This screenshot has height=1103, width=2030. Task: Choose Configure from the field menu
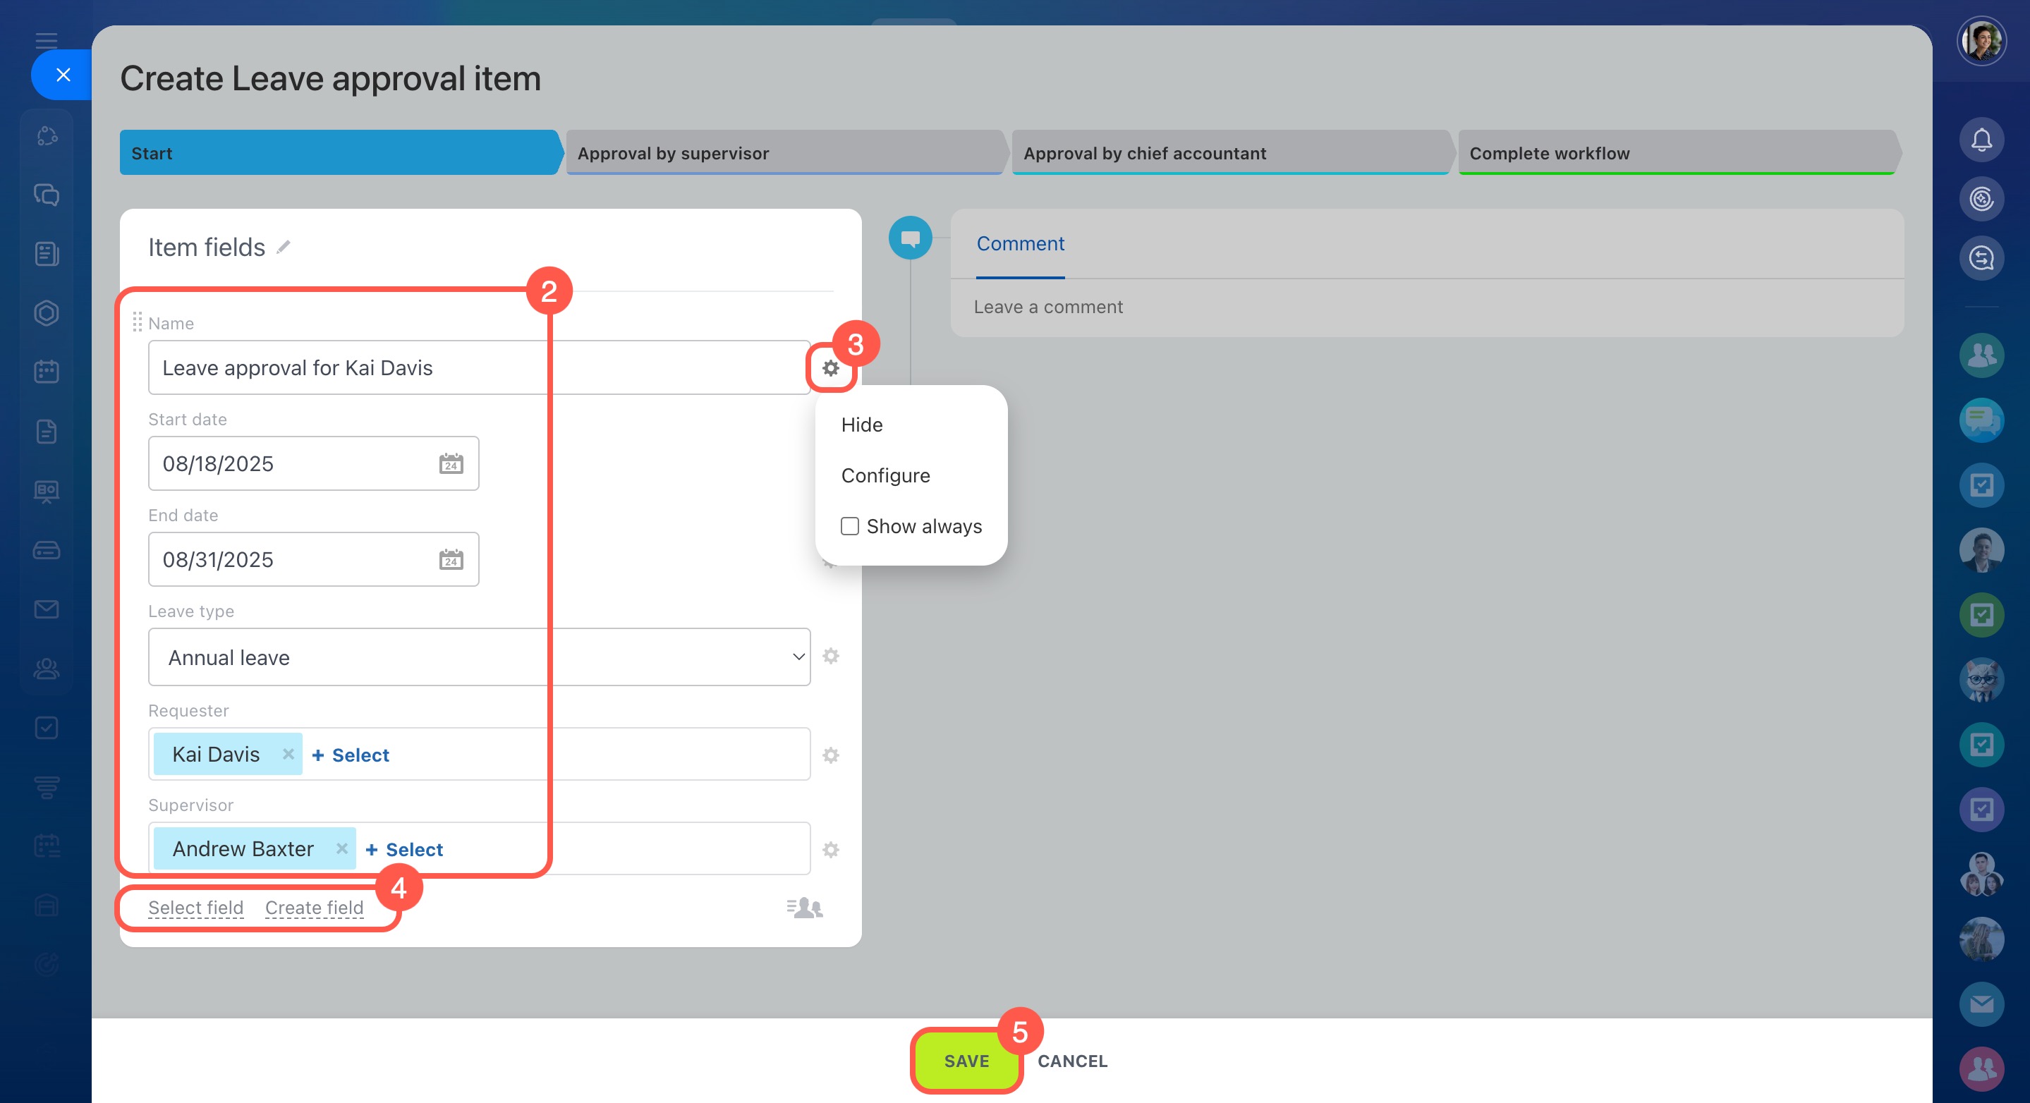tap(886, 476)
